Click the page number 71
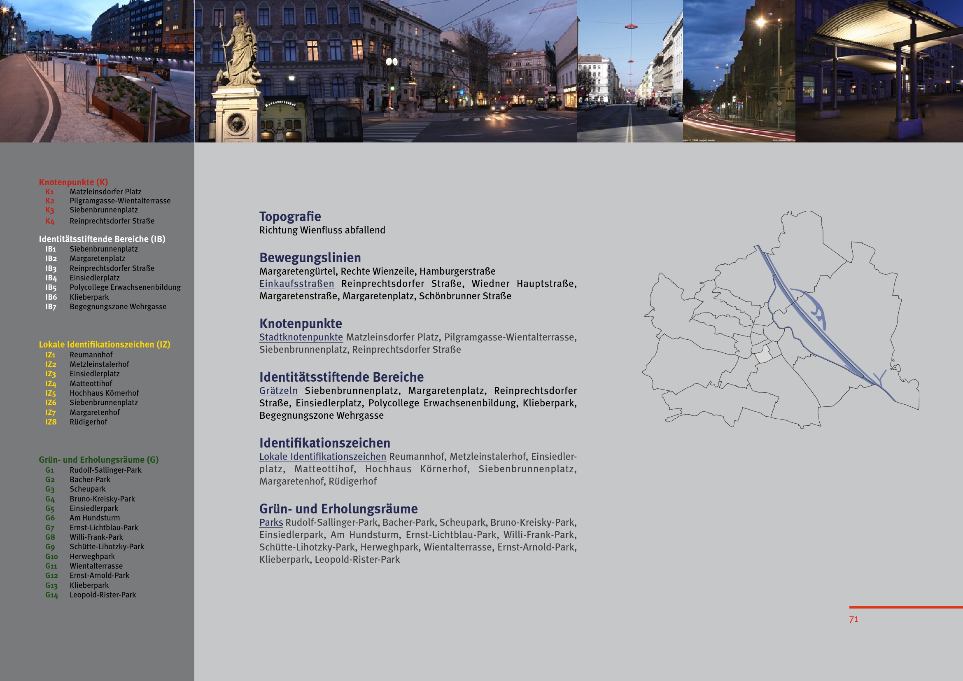 (x=853, y=619)
